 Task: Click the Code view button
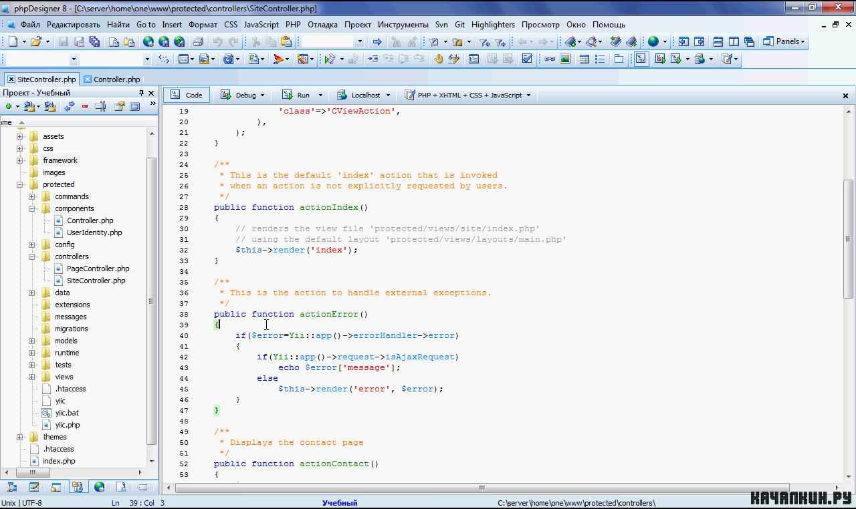coord(187,95)
